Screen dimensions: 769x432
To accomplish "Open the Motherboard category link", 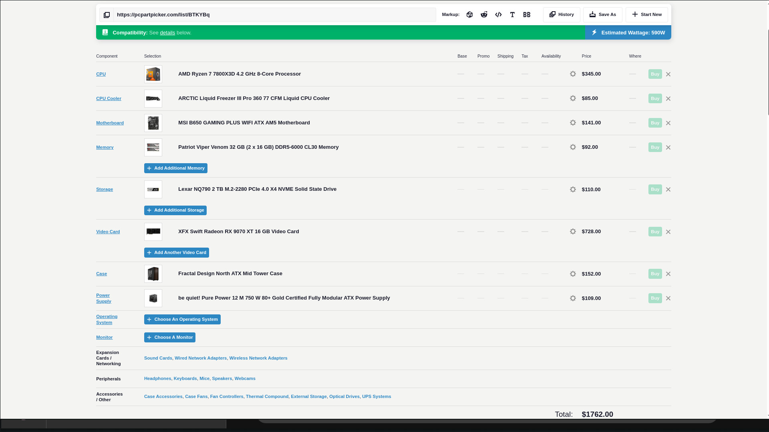I will 110,123.
